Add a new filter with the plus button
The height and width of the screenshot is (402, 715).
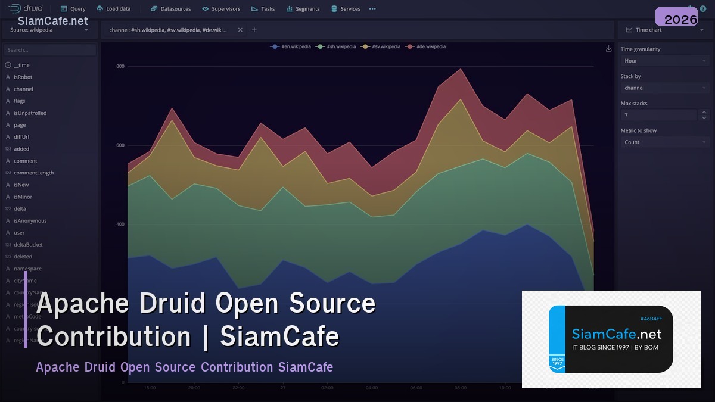click(254, 29)
